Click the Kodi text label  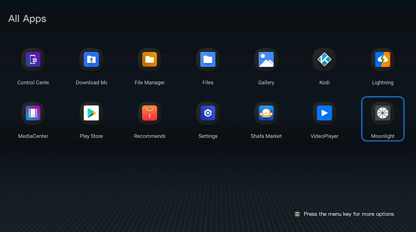(324, 83)
